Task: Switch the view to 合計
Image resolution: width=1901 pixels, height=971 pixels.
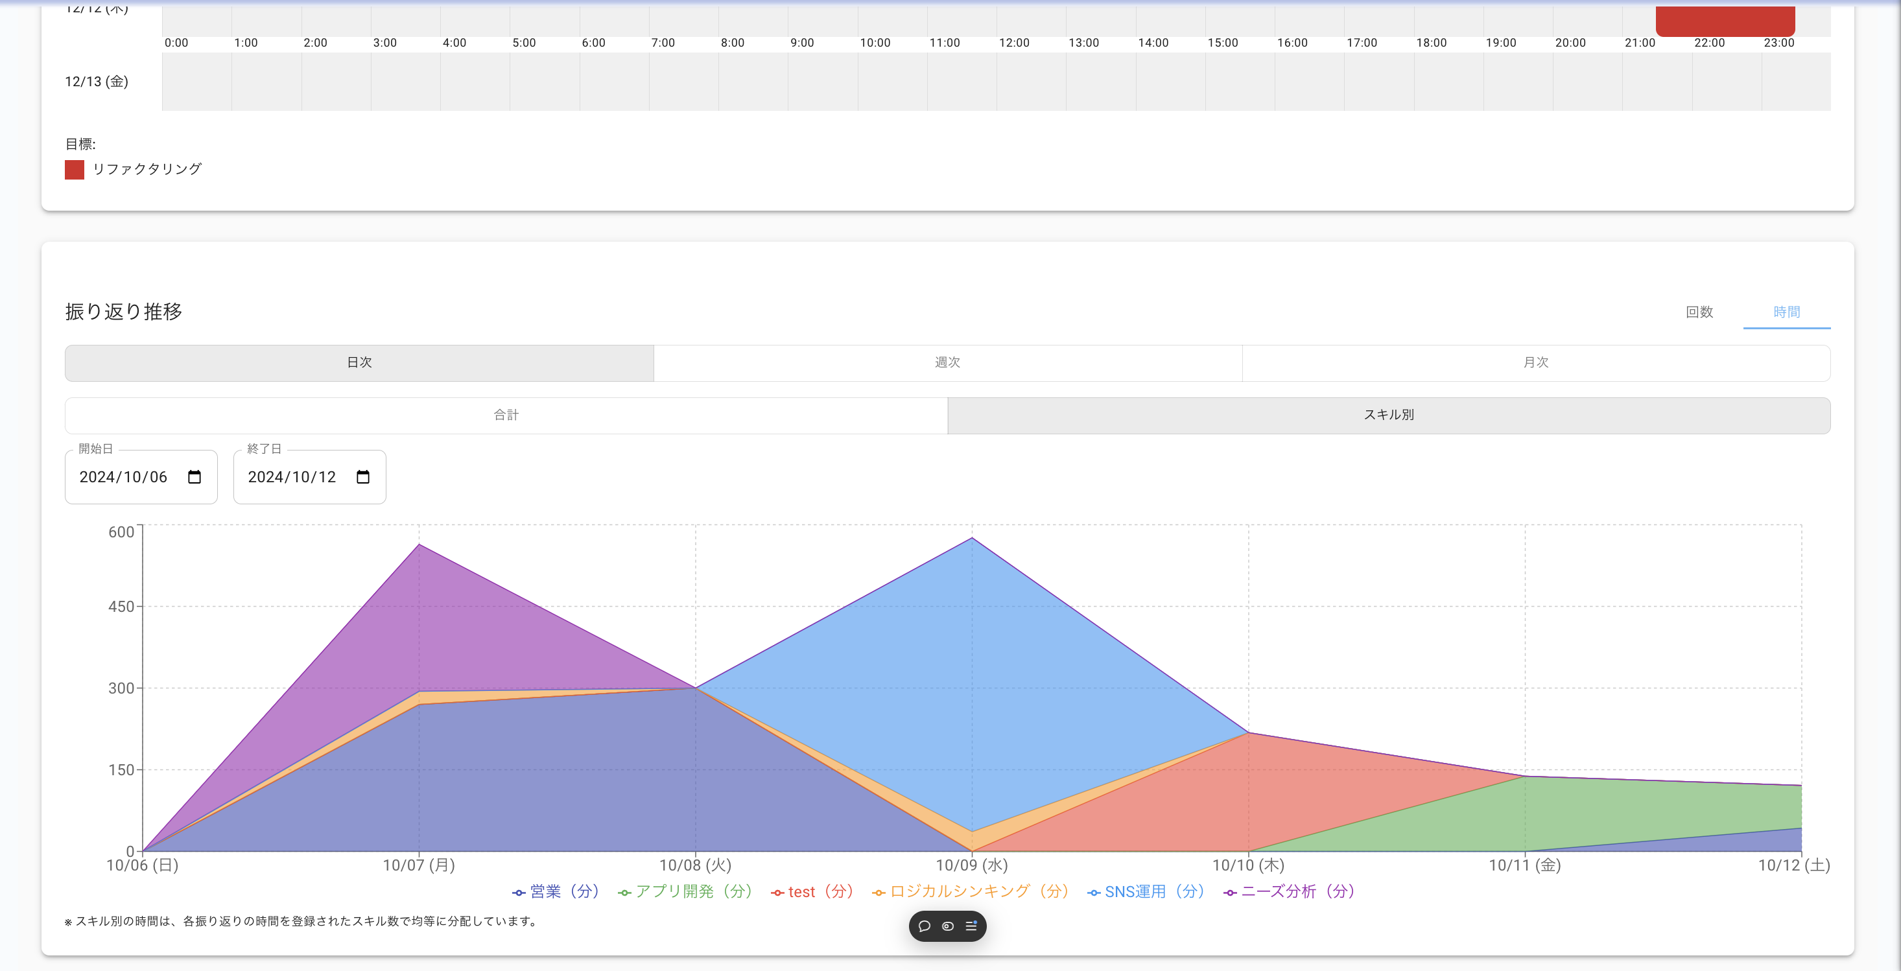Action: coord(506,415)
